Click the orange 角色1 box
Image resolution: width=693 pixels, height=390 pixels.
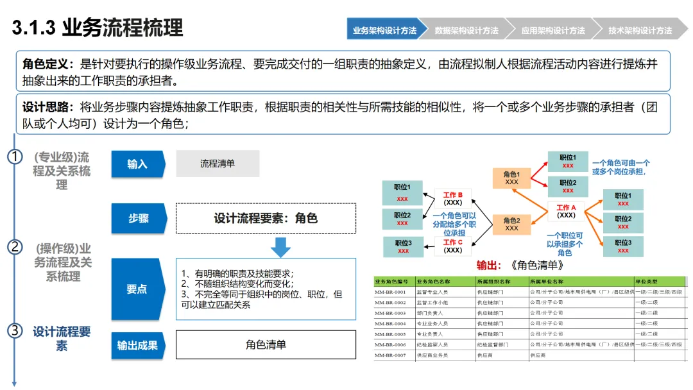pos(511,178)
